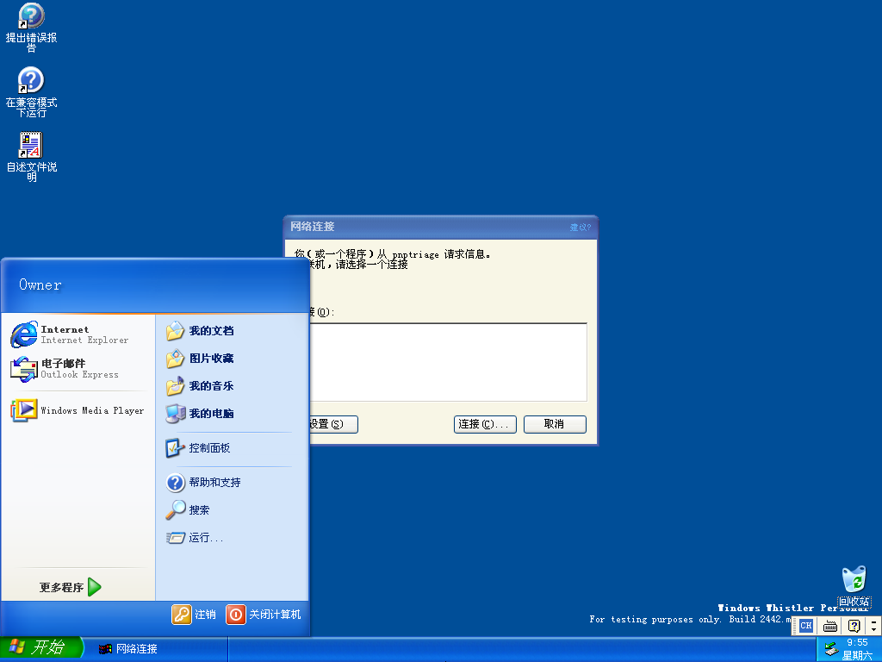Open 控制面板 control panel
The image size is (882, 662).
point(199,448)
